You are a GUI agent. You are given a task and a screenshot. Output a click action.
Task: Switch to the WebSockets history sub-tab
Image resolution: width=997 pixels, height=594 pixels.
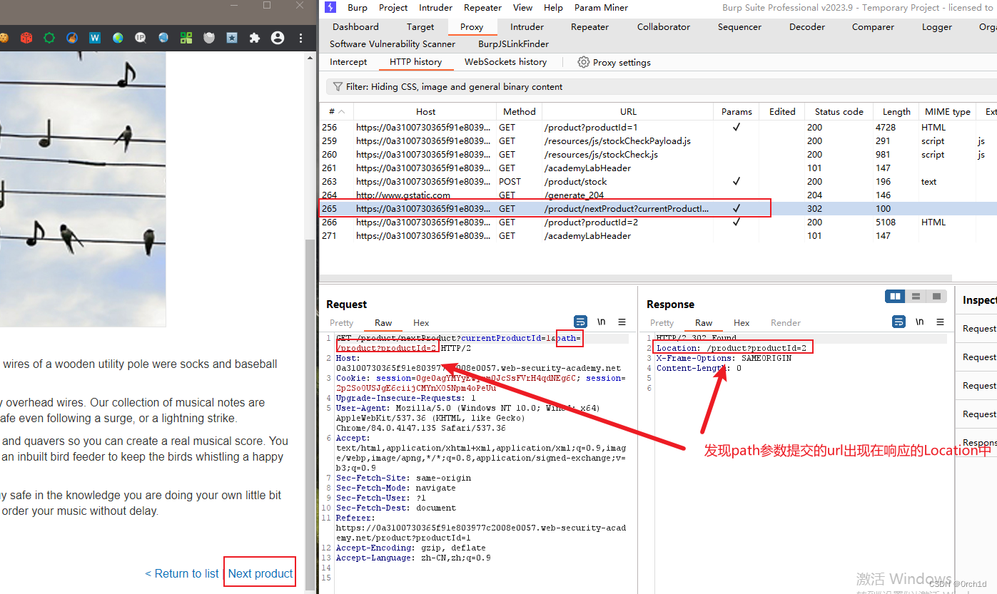click(505, 62)
